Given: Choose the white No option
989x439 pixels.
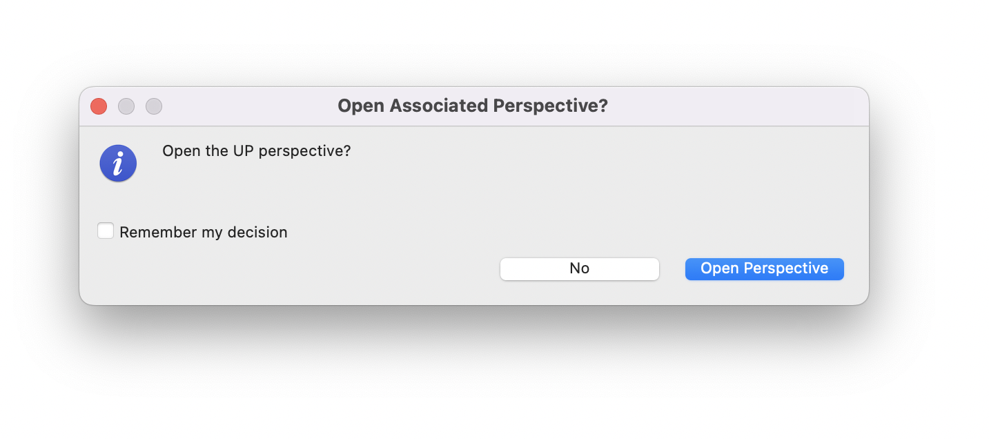Looking at the screenshot, I should 579,269.
